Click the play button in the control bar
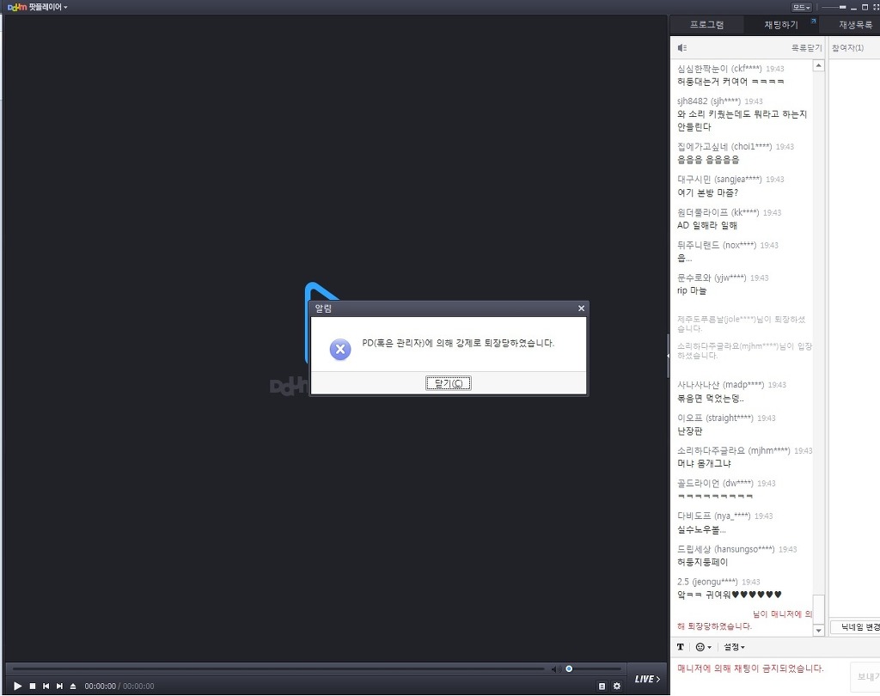Screen dimensions: 880x696 (x=17, y=686)
